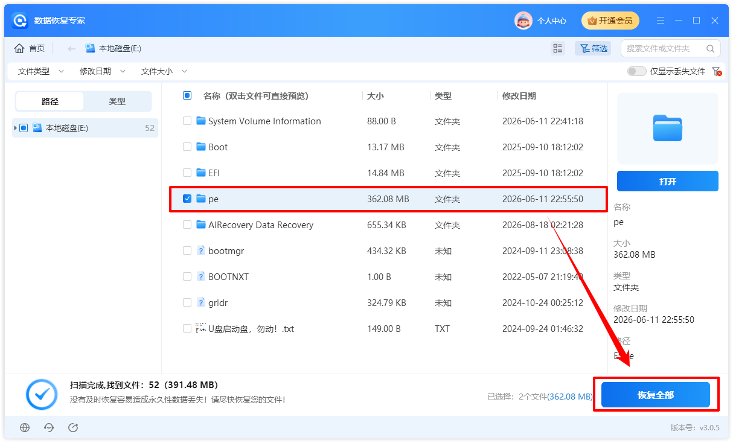Tick the BOOTNXT file checkbox

[187, 276]
